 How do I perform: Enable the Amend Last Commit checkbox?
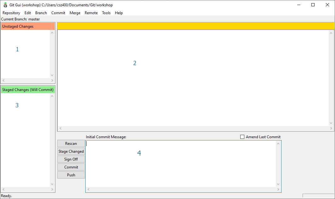[242, 137]
